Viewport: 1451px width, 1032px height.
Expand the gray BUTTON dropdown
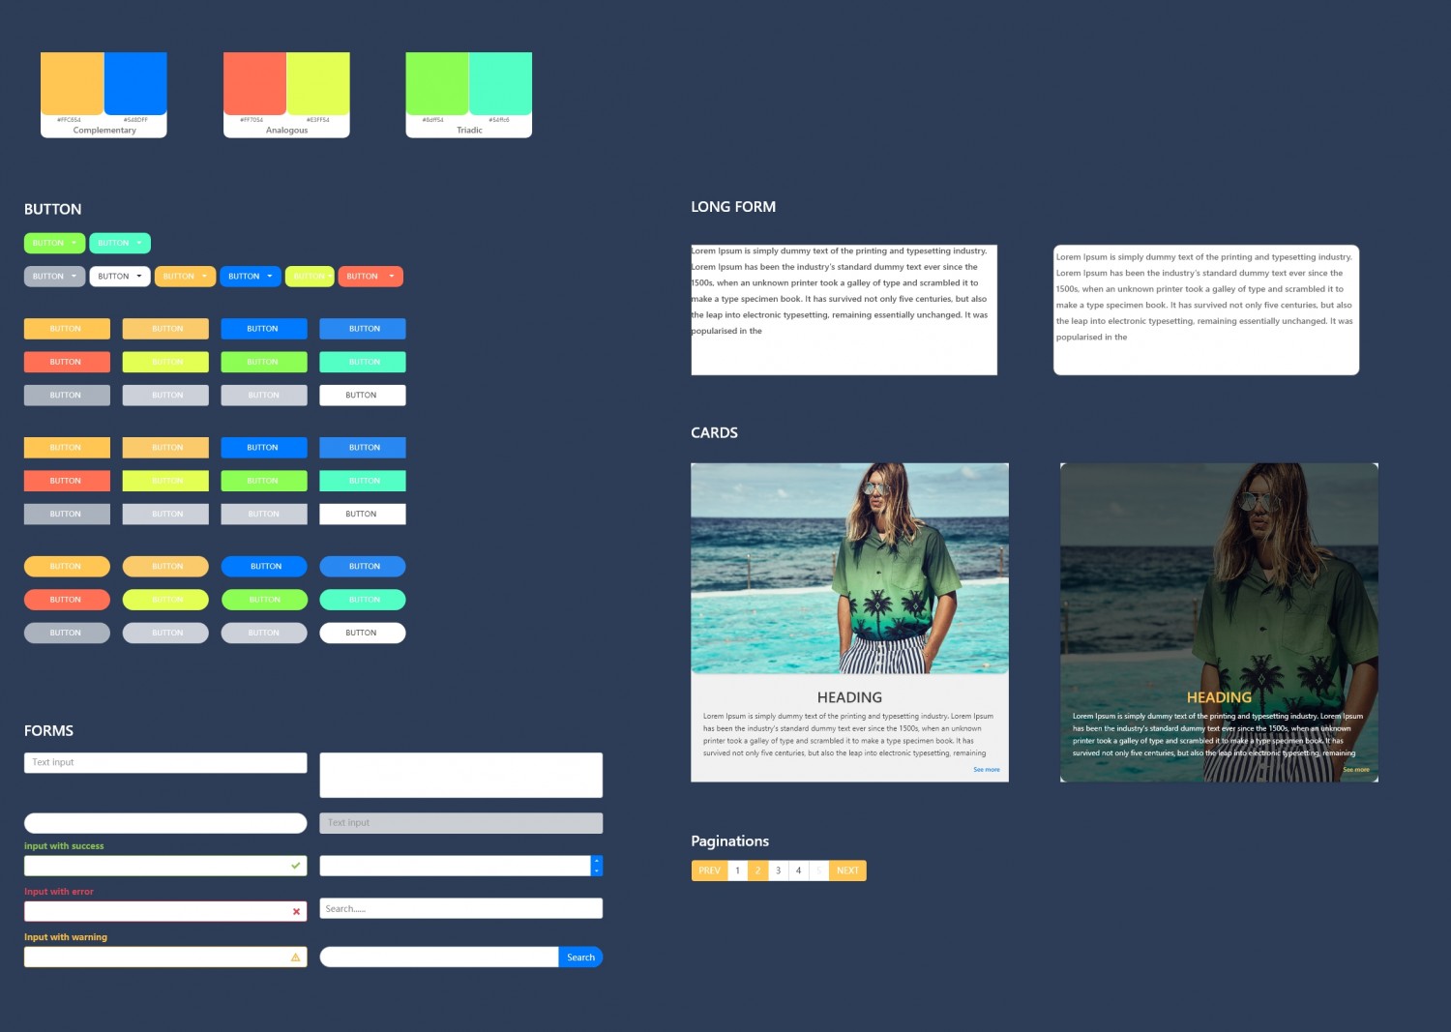coord(54,277)
